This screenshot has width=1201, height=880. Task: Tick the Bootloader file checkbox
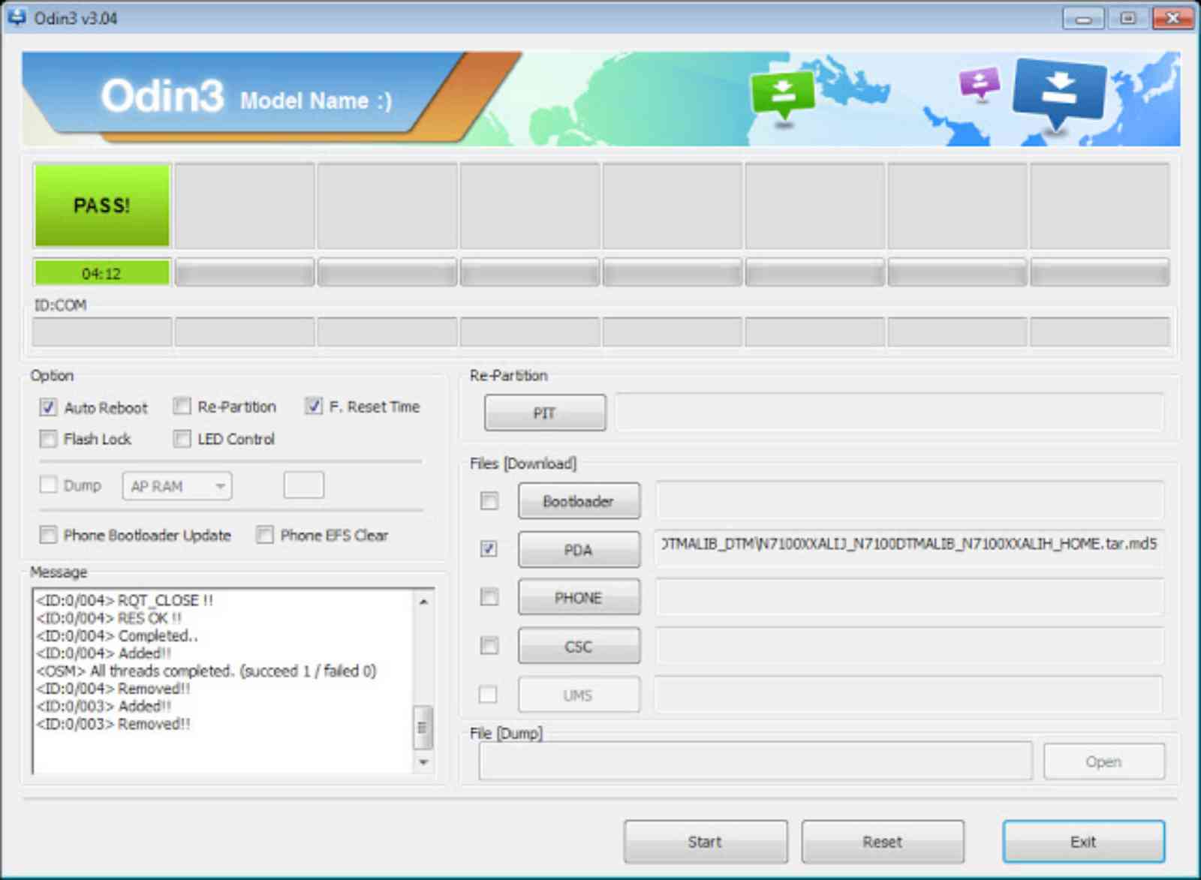click(489, 500)
